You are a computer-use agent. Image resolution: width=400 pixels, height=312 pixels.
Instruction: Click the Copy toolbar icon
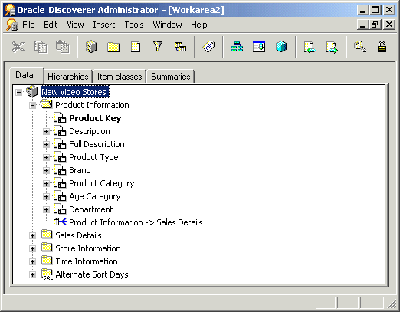41,47
